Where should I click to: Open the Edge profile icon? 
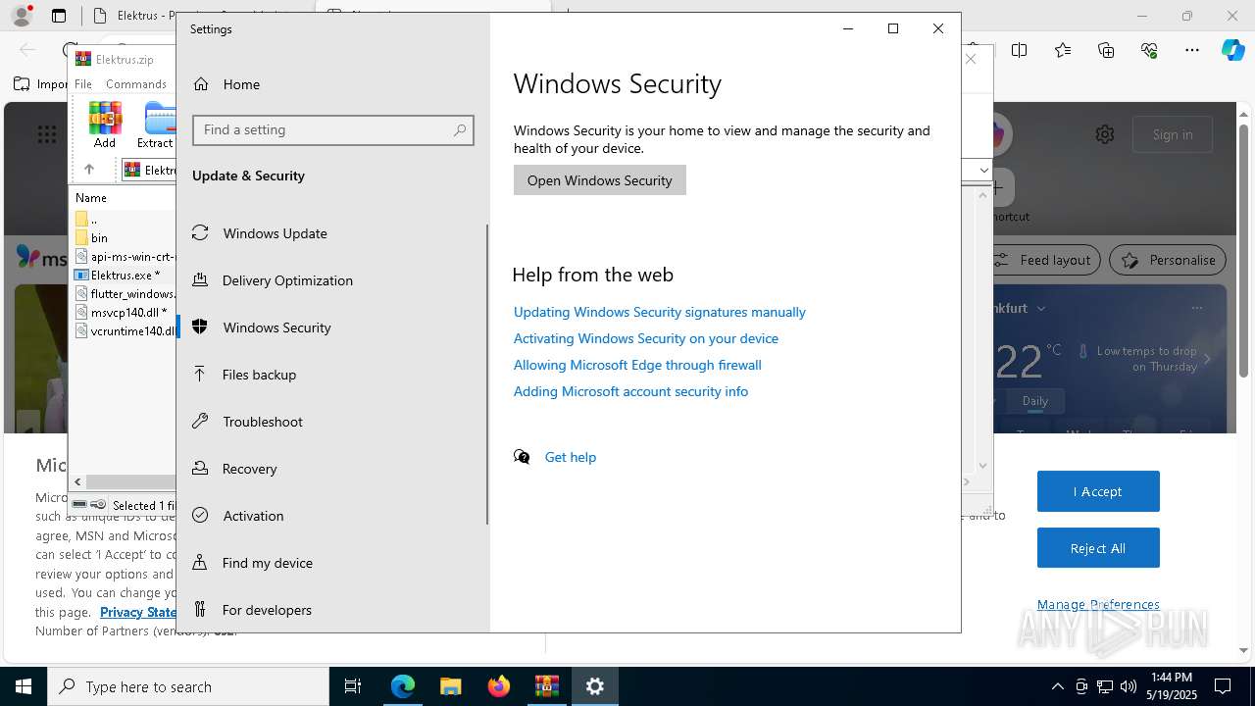coord(22,16)
